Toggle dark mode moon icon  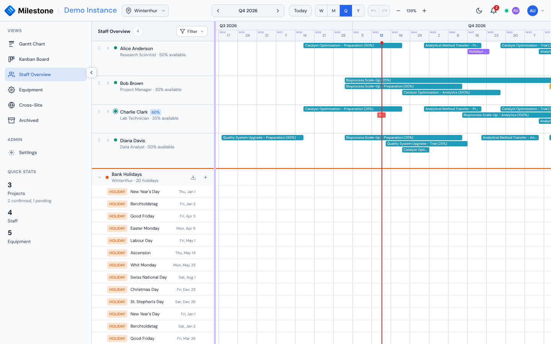tap(479, 11)
